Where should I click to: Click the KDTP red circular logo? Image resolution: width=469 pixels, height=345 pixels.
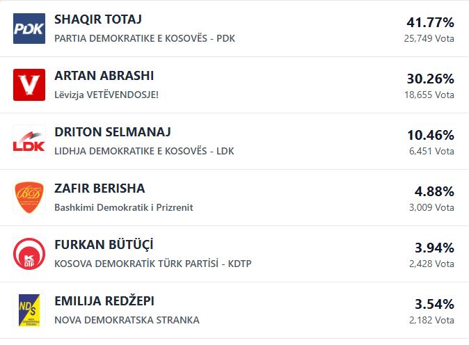(29, 254)
